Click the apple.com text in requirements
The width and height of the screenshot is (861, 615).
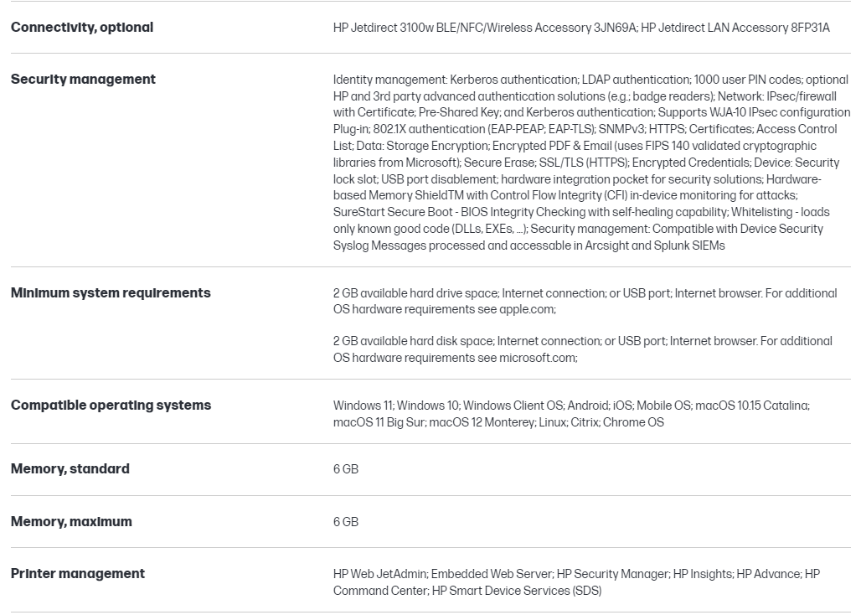click(527, 309)
